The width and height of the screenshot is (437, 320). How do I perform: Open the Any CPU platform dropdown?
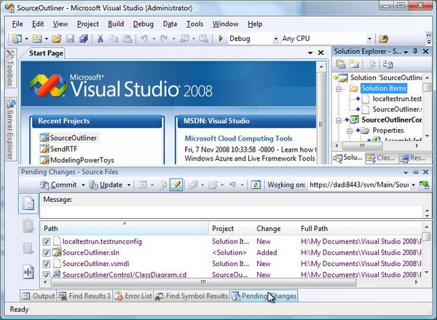pos(369,39)
